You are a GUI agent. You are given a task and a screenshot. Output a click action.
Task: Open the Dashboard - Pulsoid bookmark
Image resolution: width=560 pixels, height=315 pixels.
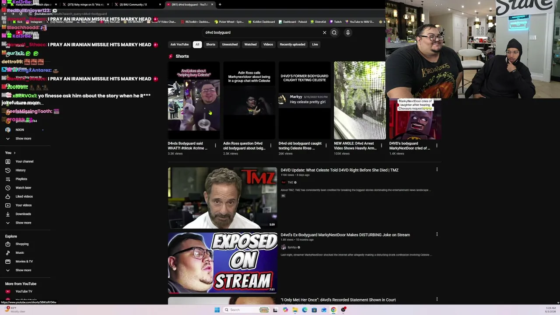[x=293, y=22]
